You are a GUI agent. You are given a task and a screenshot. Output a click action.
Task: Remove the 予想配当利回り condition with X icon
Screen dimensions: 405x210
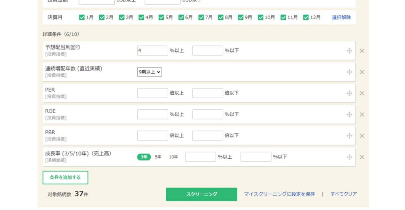[x=361, y=51]
